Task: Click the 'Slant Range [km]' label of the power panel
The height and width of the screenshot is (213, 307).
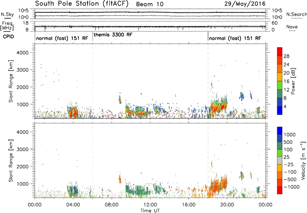Action: point(11,81)
